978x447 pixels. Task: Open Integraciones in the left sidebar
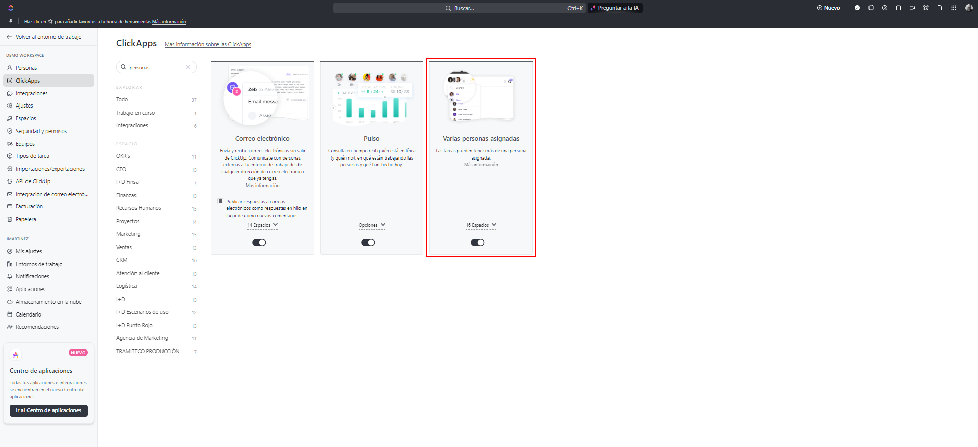pos(32,93)
